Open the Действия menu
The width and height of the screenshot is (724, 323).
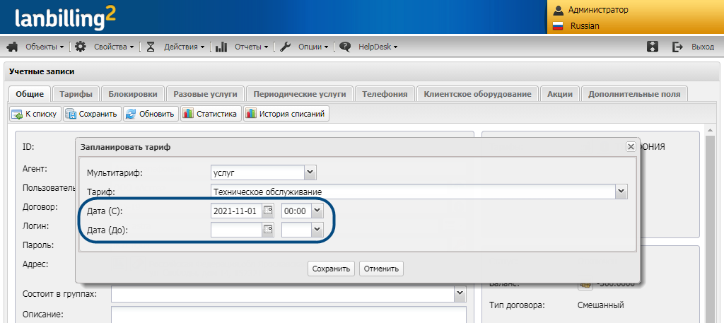pyautogui.click(x=185, y=47)
